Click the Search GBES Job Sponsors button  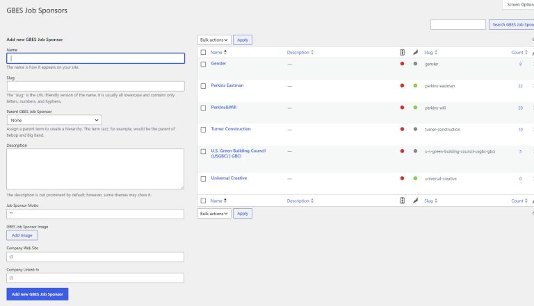[512, 24]
